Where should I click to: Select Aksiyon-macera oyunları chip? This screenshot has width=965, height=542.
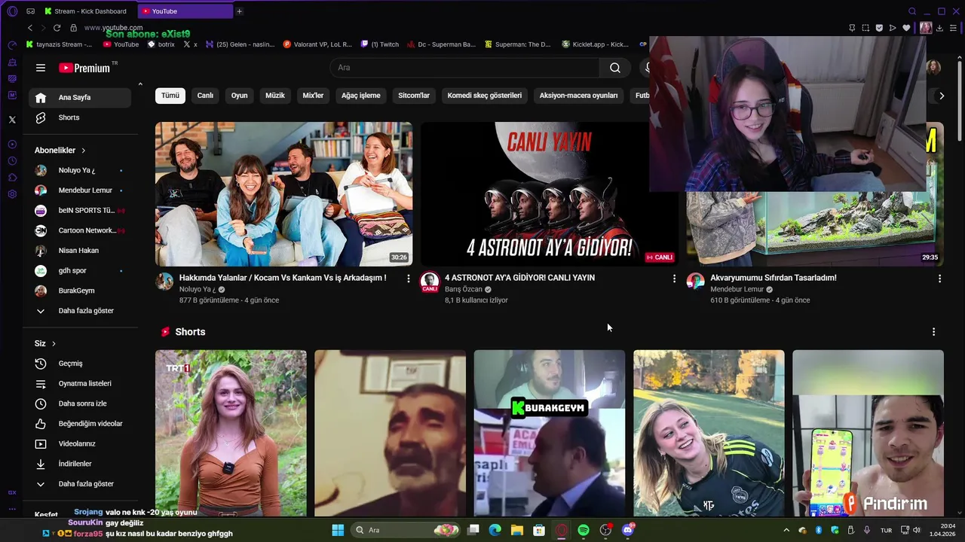pos(578,96)
